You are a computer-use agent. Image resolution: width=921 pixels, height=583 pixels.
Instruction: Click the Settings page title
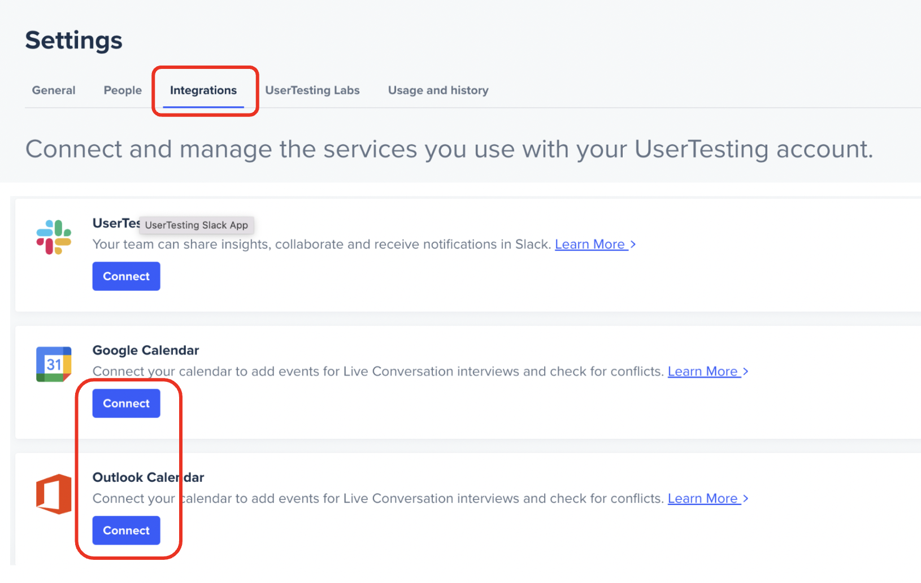pyautogui.click(x=74, y=40)
